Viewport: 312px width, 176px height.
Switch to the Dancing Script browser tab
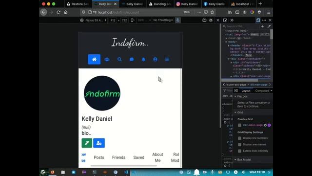[160, 4]
